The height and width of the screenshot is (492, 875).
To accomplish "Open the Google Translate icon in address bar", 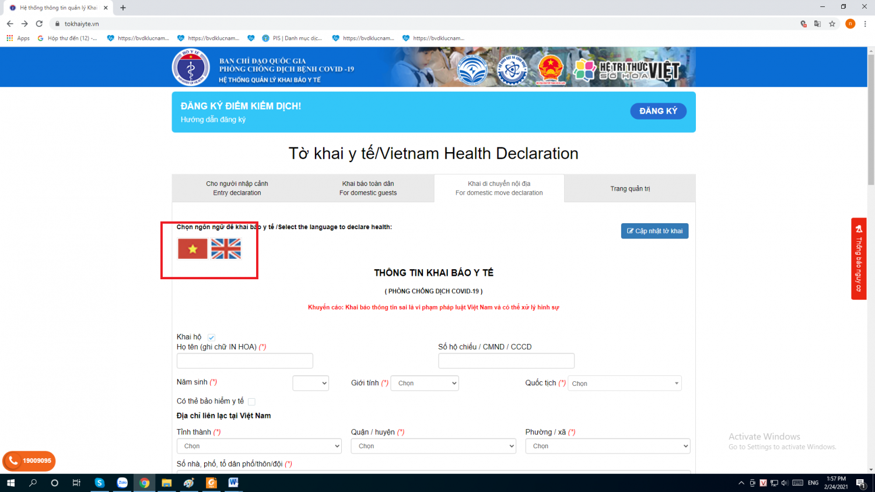I will coord(817,24).
